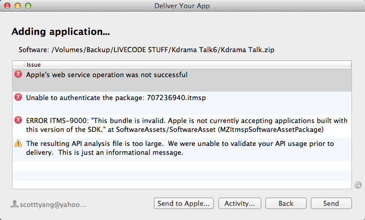The height and width of the screenshot is (220, 365).
Task: Open the 'Activity...' log button
Action: (239, 203)
